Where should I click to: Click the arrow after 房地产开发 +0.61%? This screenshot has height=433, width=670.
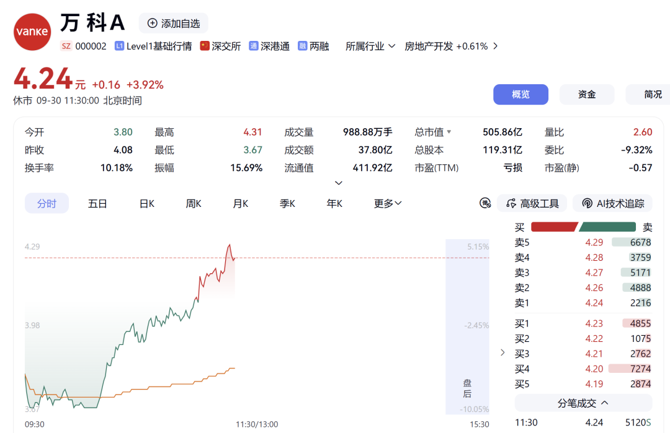tap(495, 46)
